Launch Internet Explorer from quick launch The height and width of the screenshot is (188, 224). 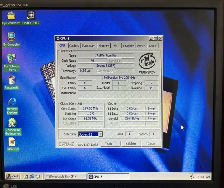pos(32,177)
